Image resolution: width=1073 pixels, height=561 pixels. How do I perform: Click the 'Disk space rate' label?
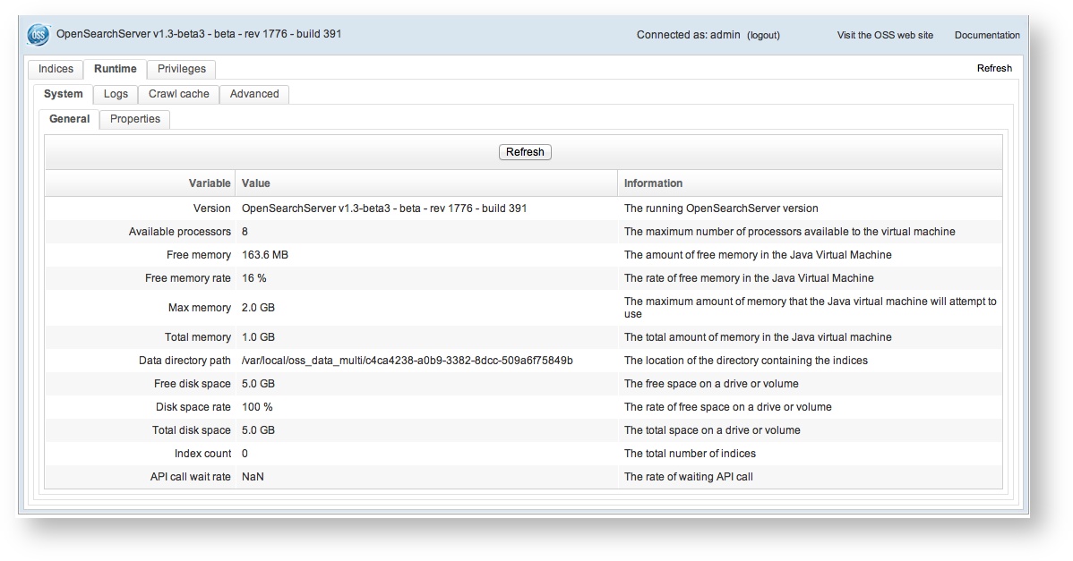point(193,406)
